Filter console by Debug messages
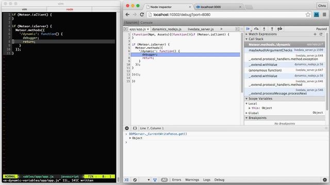This screenshot has height=185, width=330. [219, 180]
